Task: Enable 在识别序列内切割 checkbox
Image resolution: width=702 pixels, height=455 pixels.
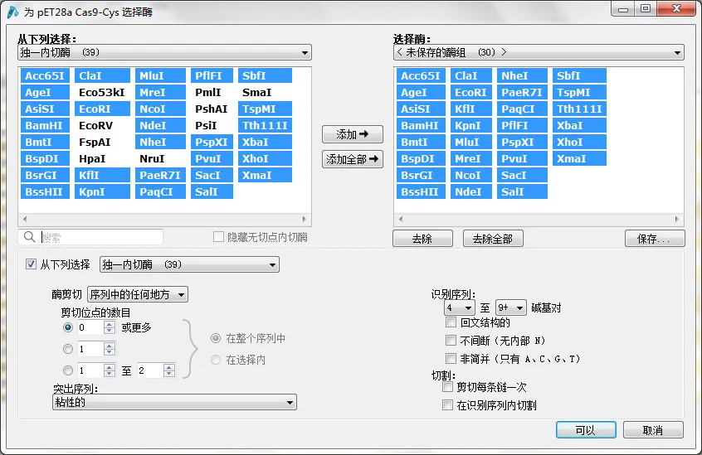Action: pyautogui.click(x=448, y=405)
